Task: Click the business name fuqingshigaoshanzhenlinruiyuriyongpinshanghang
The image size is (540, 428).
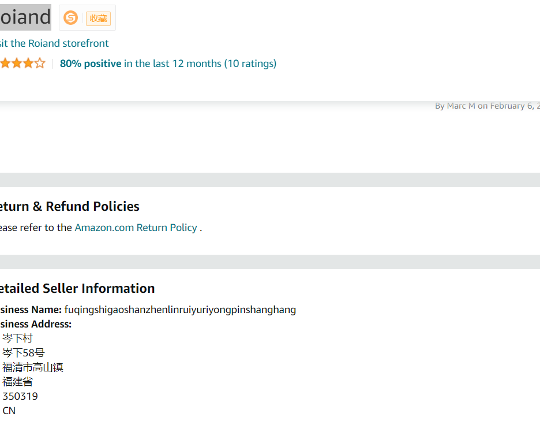Action: pos(180,310)
